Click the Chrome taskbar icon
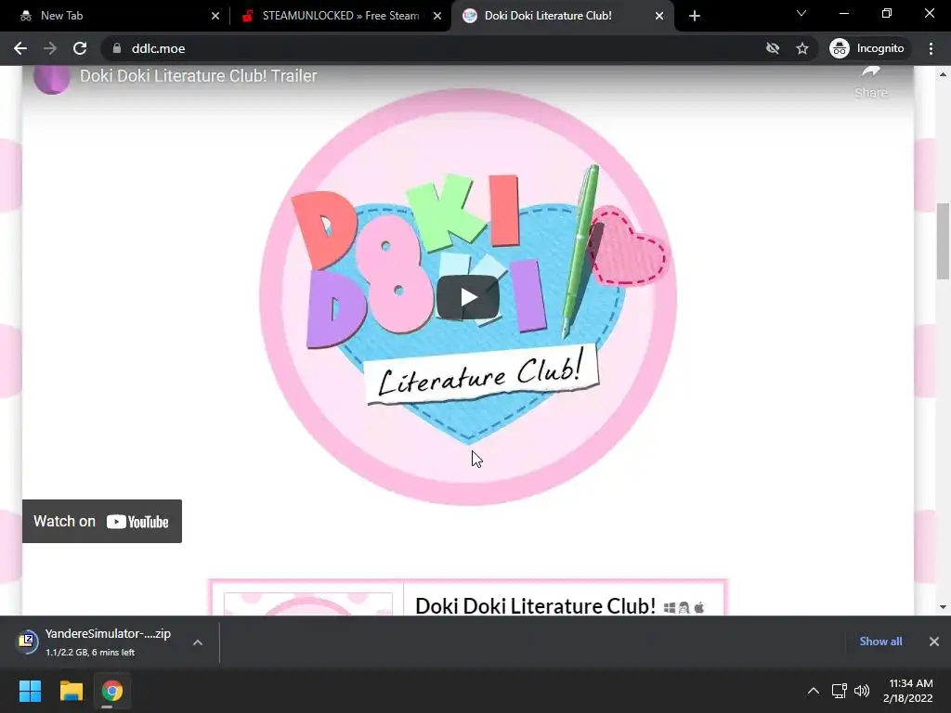This screenshot has height=713, width=951. (x=112, y=691)
